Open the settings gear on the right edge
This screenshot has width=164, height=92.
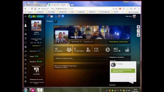point(138,27)
